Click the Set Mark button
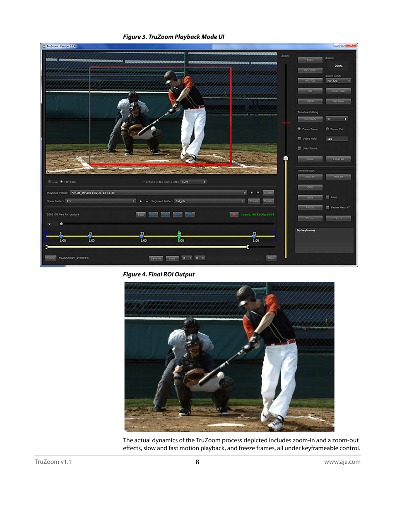 310,119
